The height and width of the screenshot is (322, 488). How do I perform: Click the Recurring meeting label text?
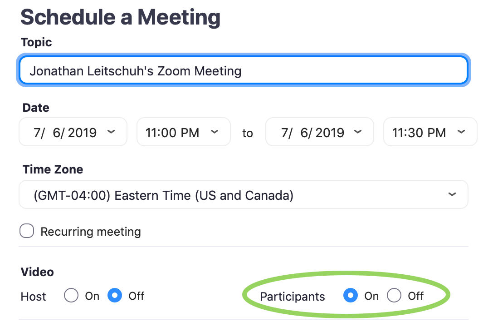click(x=91, y=232)
